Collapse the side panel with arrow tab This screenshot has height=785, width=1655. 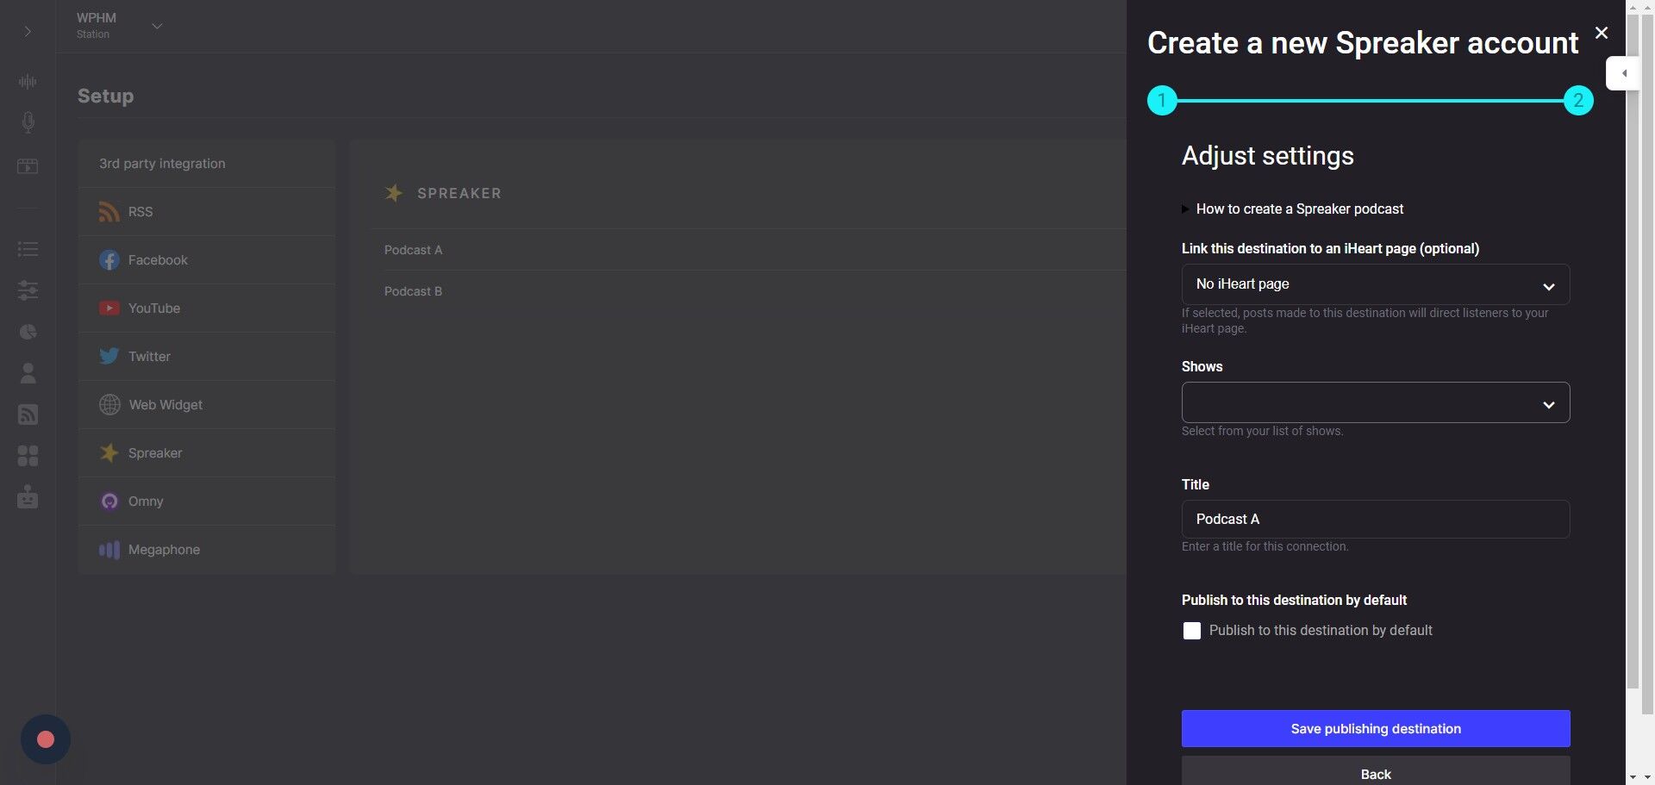coord(1624,73)
